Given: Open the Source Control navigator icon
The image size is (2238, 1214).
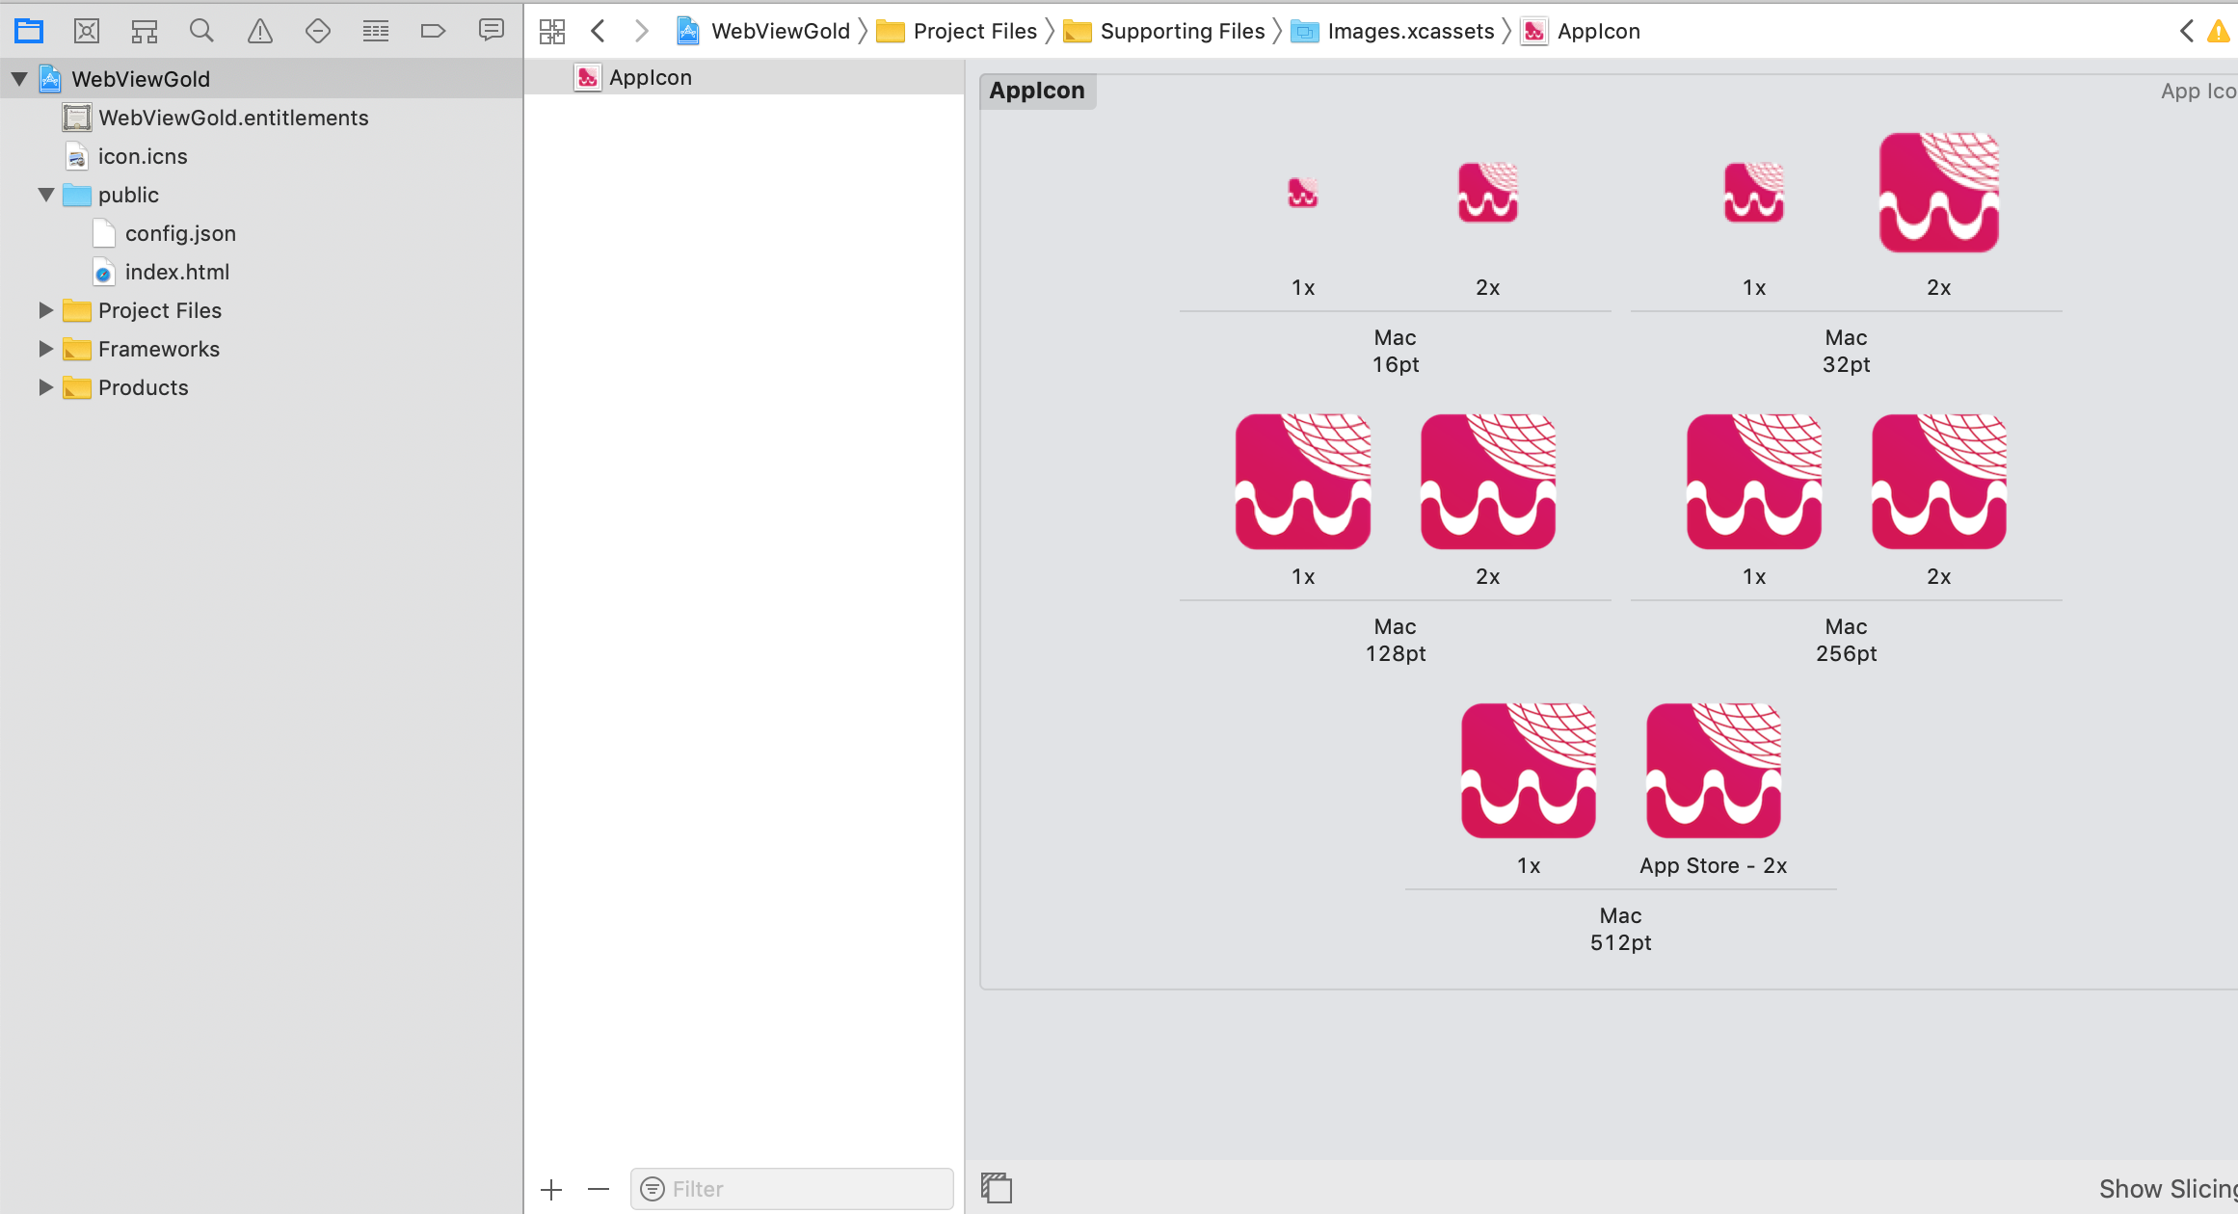Looking at the screenshot, I should [x=87, y=31].
